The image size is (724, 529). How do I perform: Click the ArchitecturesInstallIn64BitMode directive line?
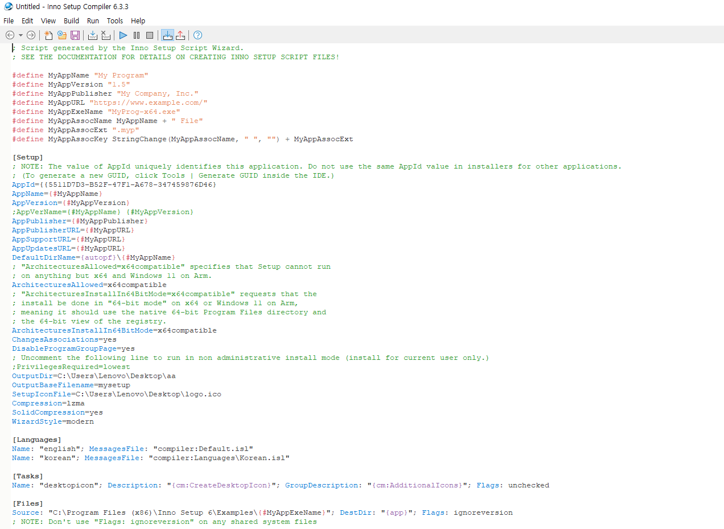[x=114, y=330]
